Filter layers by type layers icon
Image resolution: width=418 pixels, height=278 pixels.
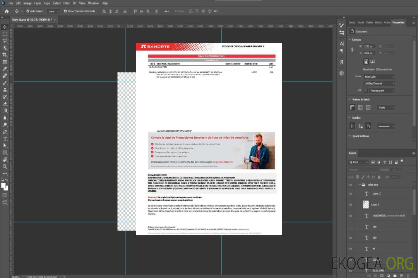point(385,162)
